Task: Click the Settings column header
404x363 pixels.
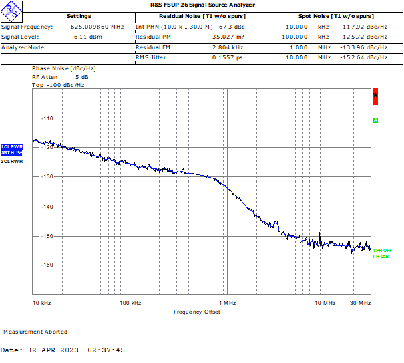Action: 79,16
